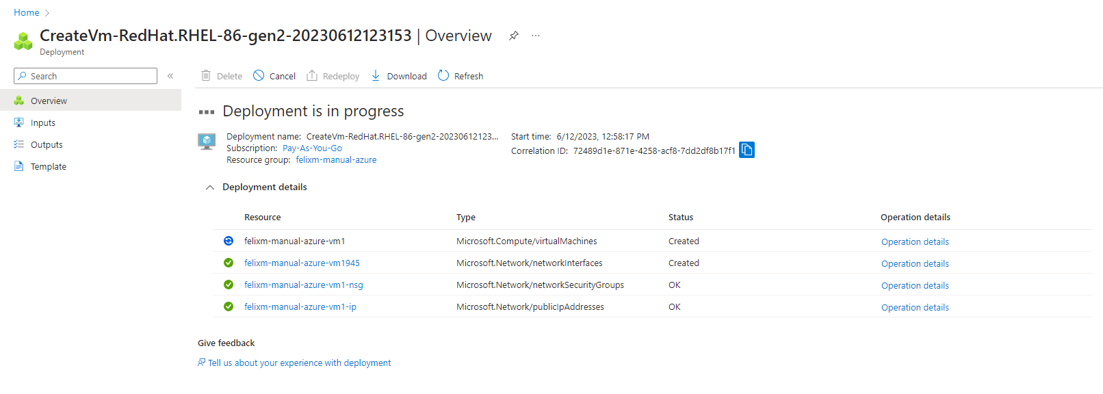Copy the Correlation ID to clipboard
Image resolution: width=1103 pixels, height=394 pixels.
click(x=747, y=150)
